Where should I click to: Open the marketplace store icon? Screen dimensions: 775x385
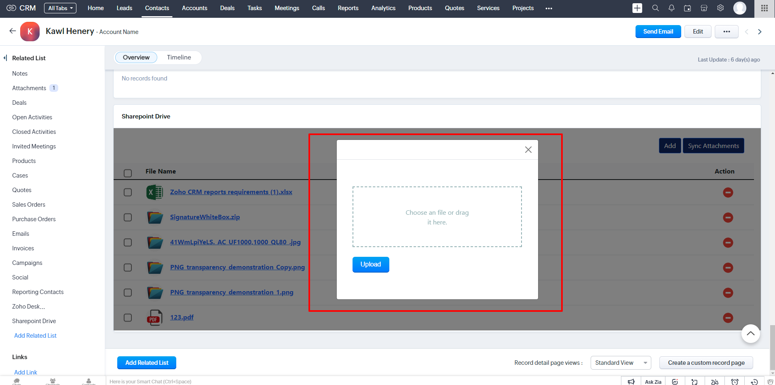coord(704,8)
